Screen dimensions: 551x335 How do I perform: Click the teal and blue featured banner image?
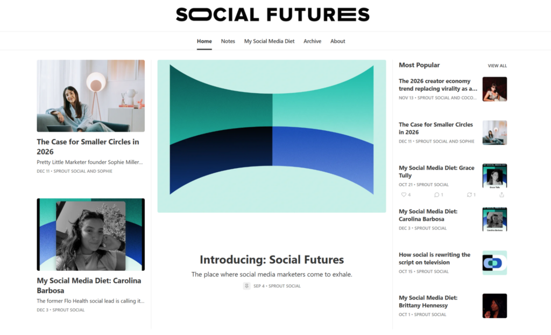271,136
